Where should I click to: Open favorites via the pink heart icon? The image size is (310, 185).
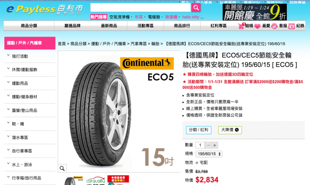click(x=257, y=26)
